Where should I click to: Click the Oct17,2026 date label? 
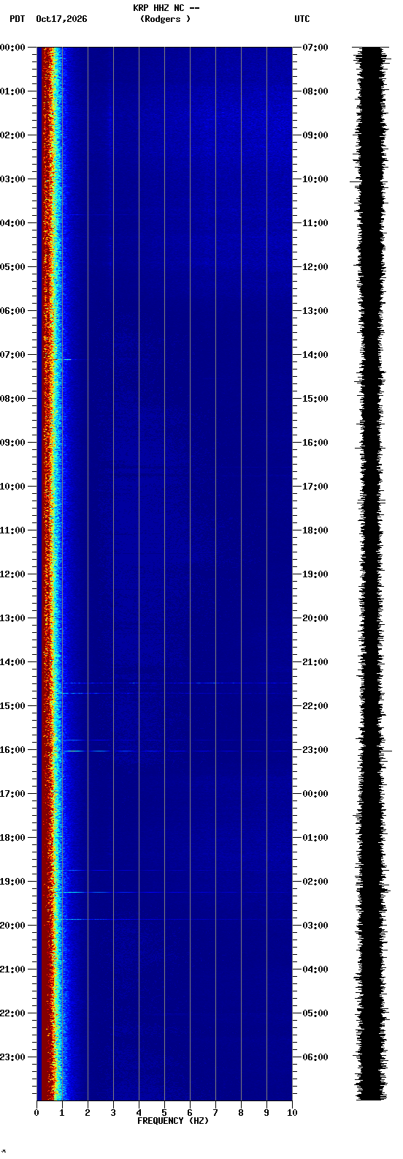61,19
